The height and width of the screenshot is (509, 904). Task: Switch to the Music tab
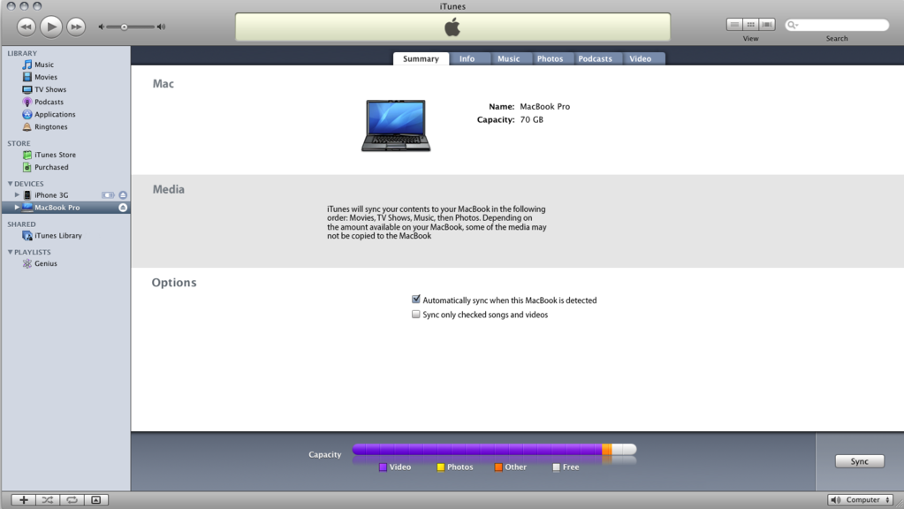tap(508, 59)
